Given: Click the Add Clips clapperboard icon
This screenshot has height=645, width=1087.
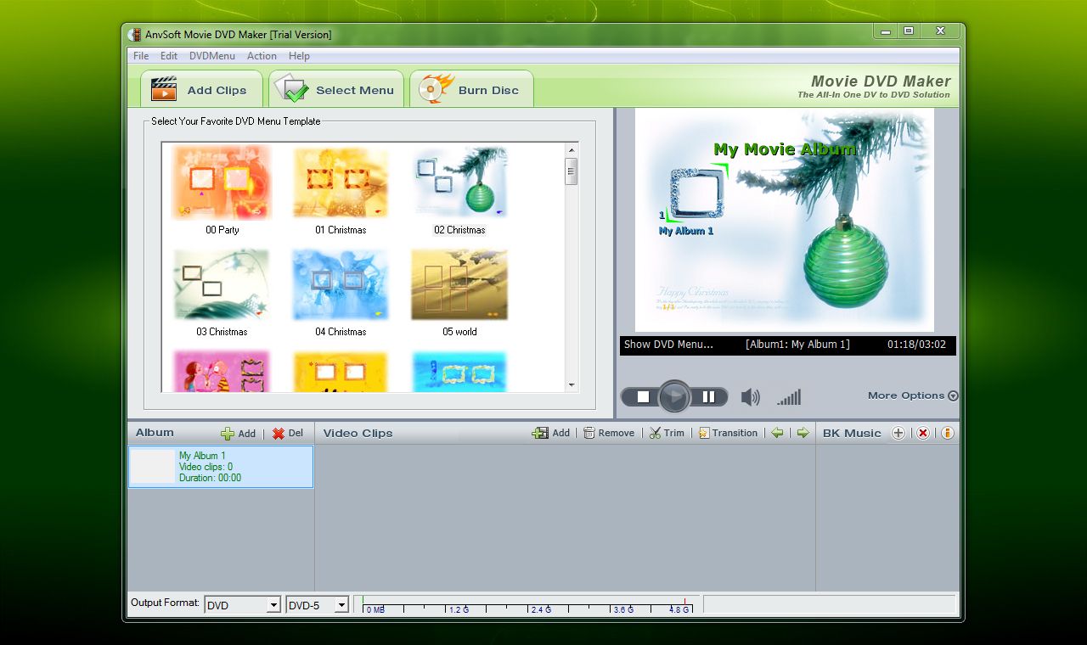Looking at the screenshot, I should click(x=164, y=89).
